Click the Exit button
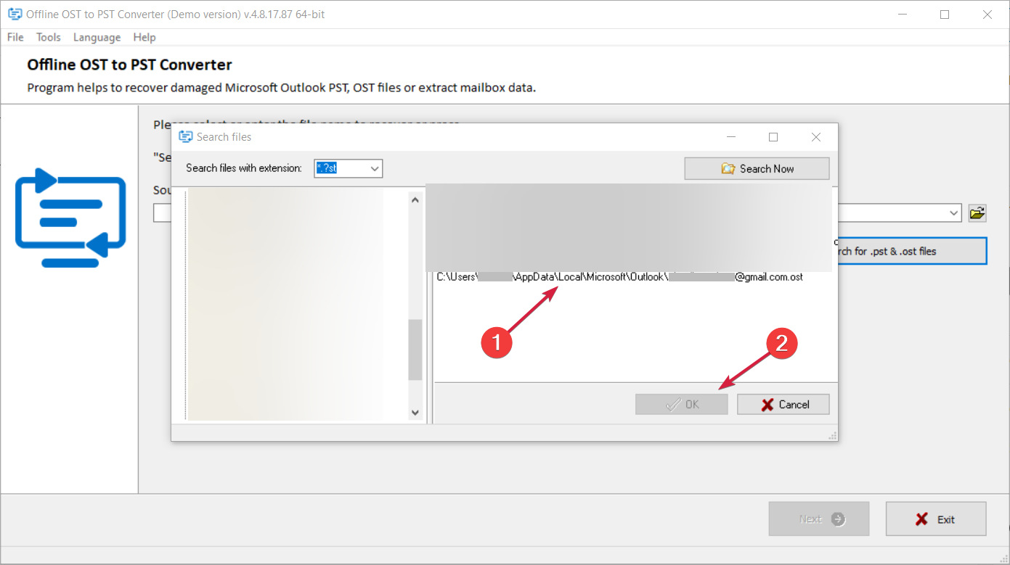Screen dimensions: 1010x565 click(936, 519)
